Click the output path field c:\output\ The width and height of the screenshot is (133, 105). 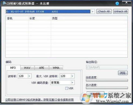(107, 67)
